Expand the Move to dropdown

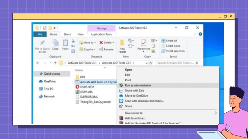(x=95, y=42)
